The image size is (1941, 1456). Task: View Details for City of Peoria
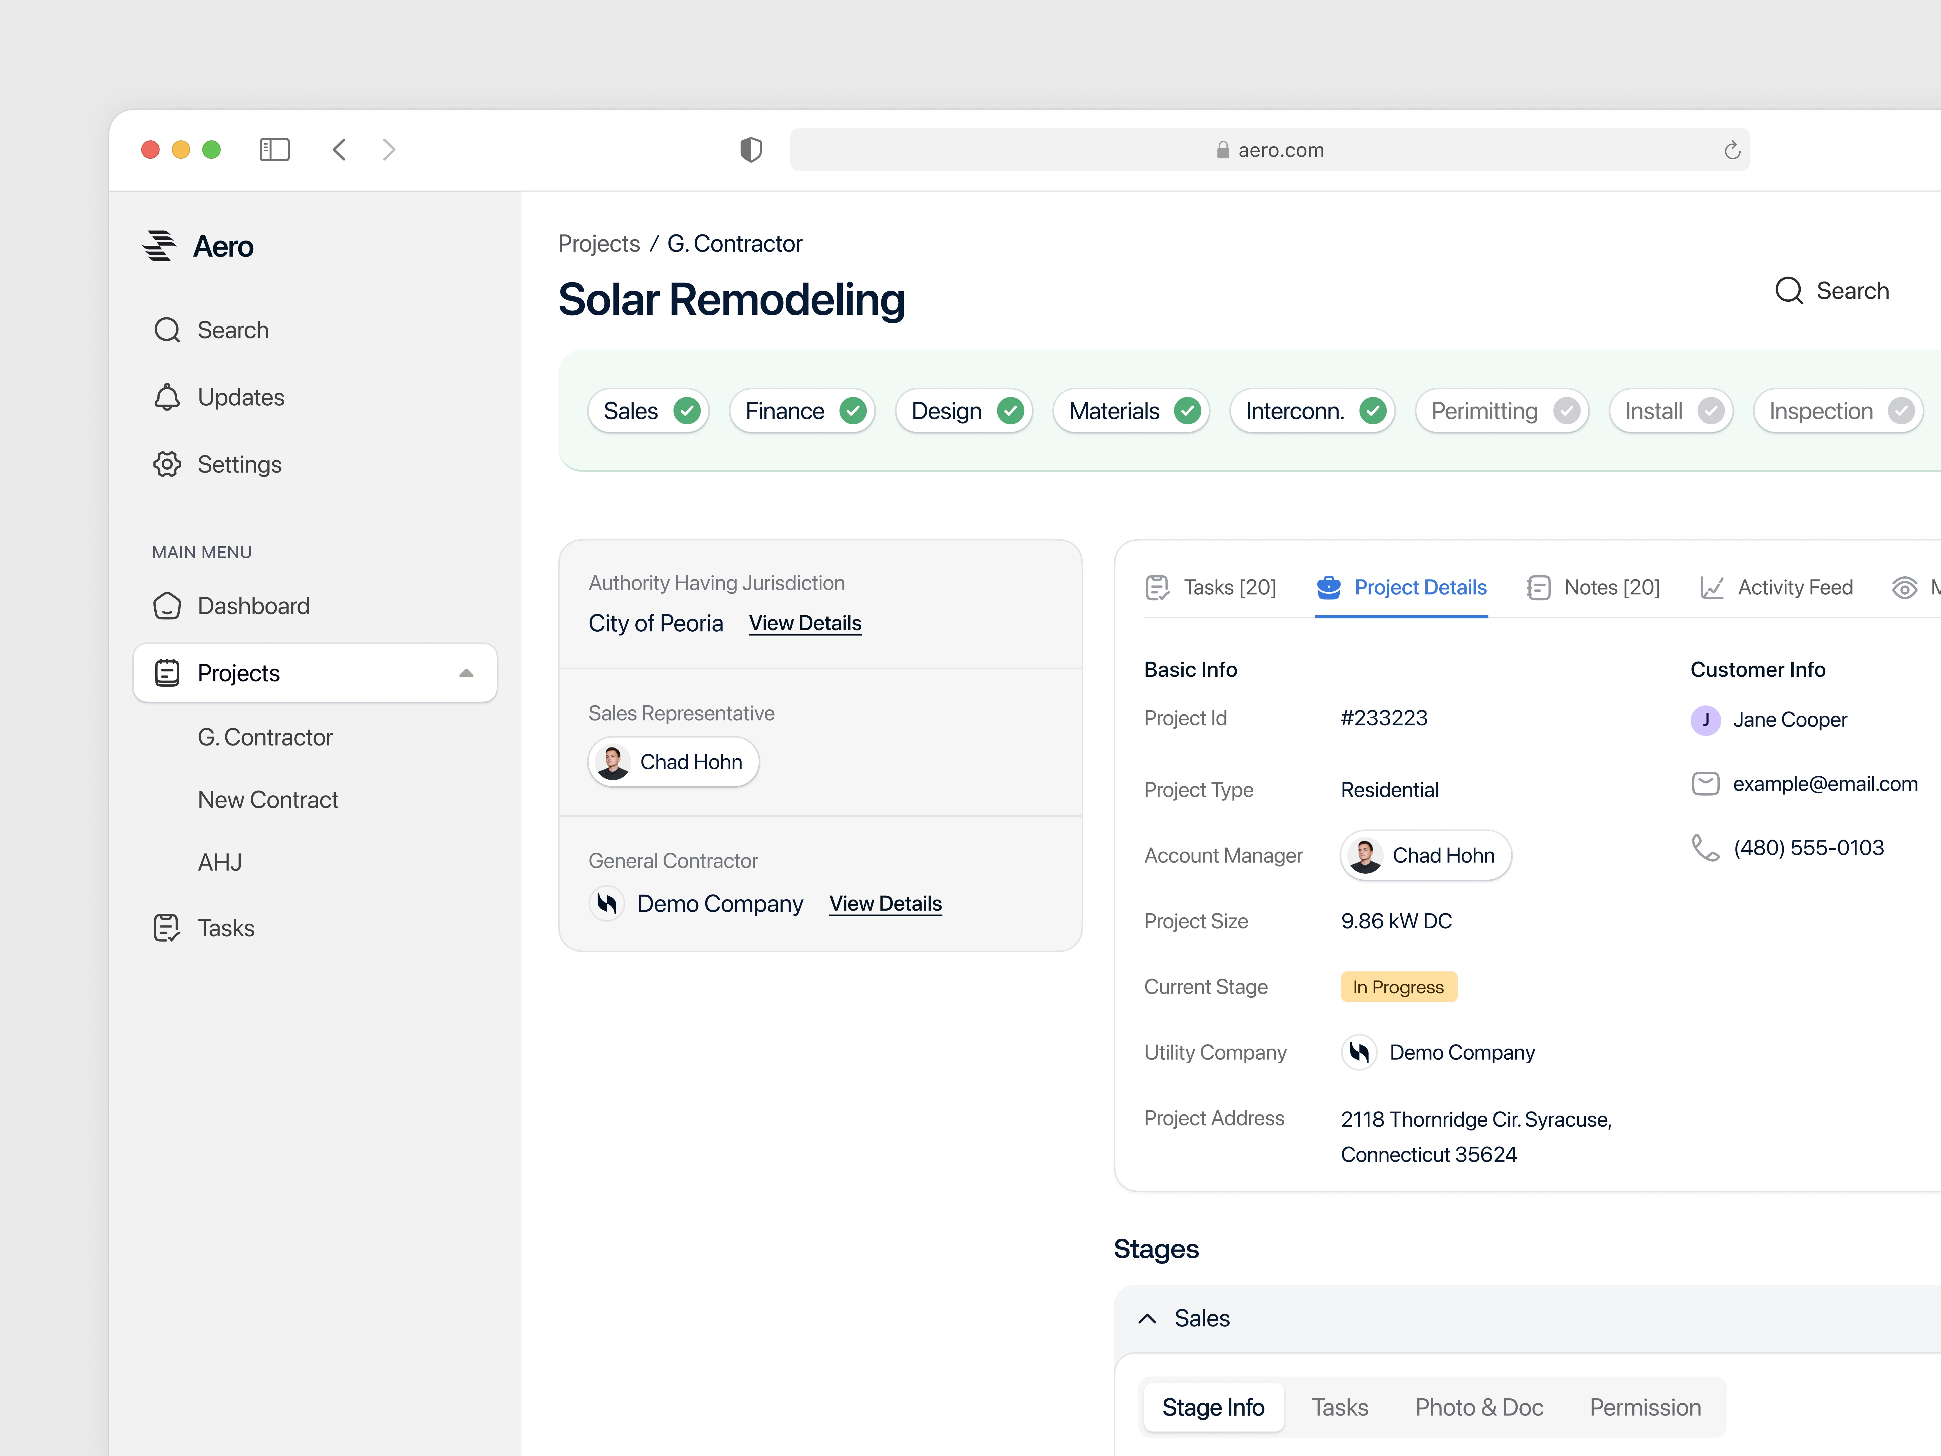click(x=805, y=623)
